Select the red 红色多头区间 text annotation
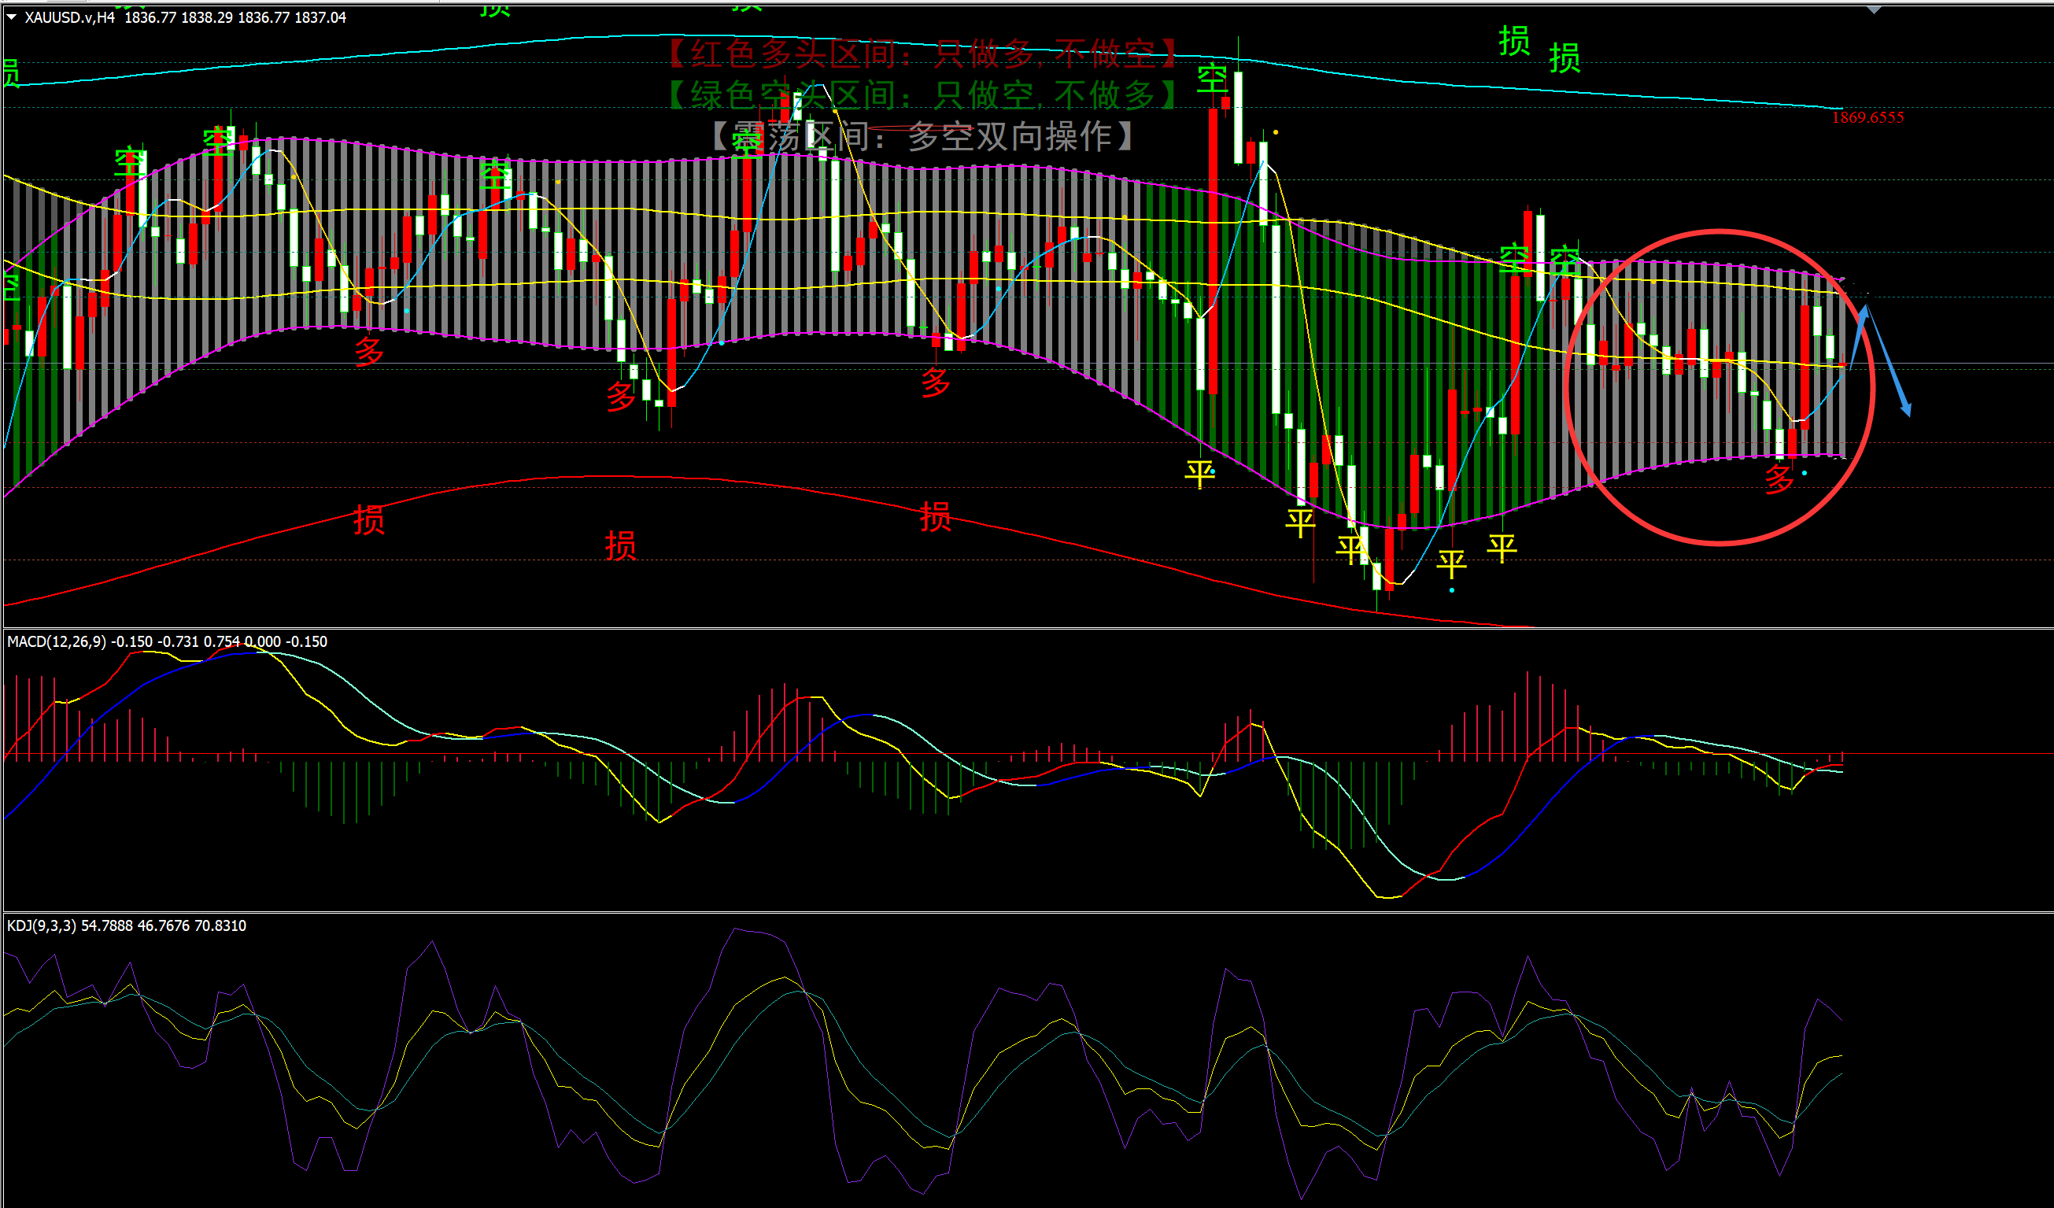The width and height of the screenshot is (2054, 1208). (921, 54)
